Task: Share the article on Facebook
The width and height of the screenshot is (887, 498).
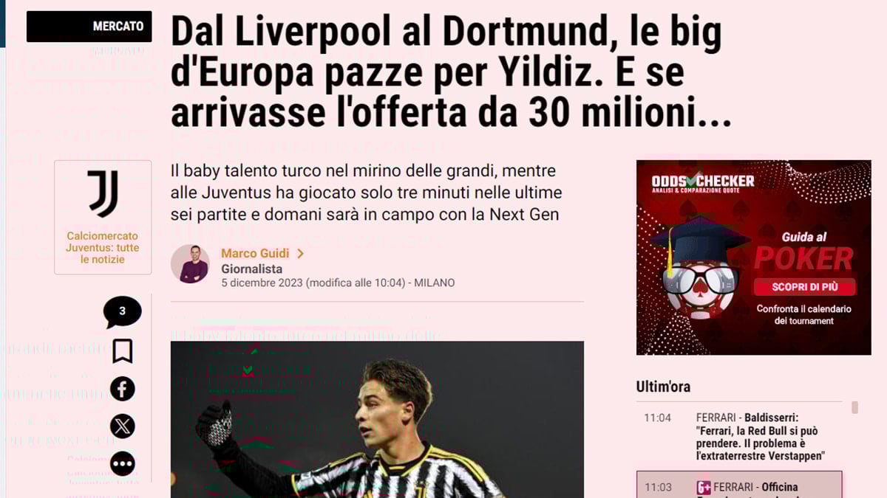Action: pyautogui.click(x=122, y=389)
